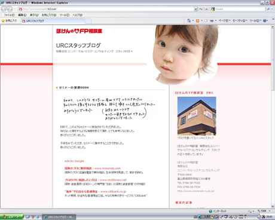Click the URC office building photo
The width and height of the screenshot is (275, 220).
(197, 116)
